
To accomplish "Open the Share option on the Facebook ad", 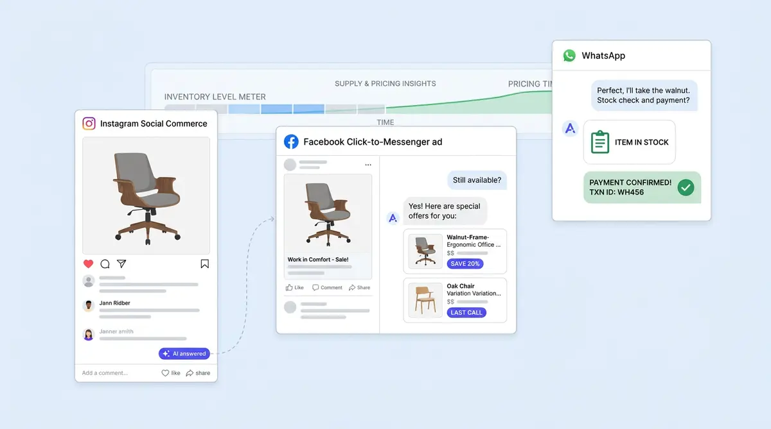I will [x=360, y=287].
